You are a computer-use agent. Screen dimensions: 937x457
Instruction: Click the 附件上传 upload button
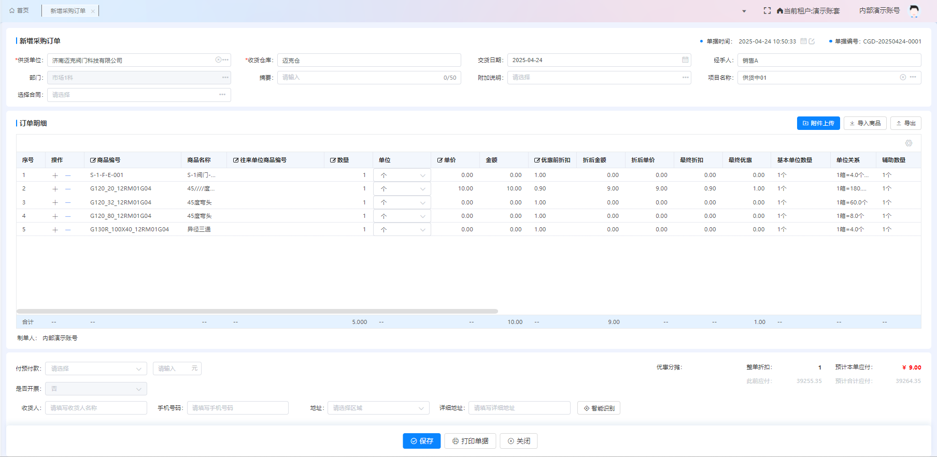pyautogui.click(x=818, y=123)
